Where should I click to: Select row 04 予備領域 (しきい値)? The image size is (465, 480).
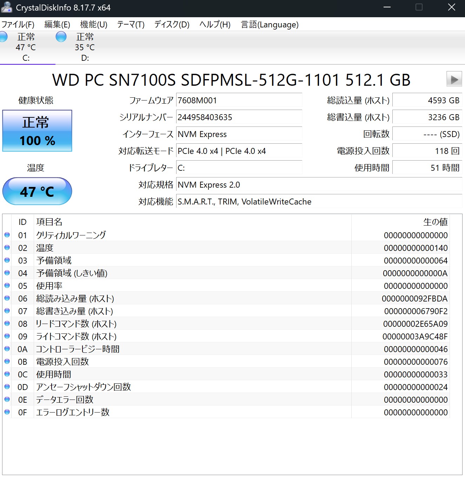(226, 273)
